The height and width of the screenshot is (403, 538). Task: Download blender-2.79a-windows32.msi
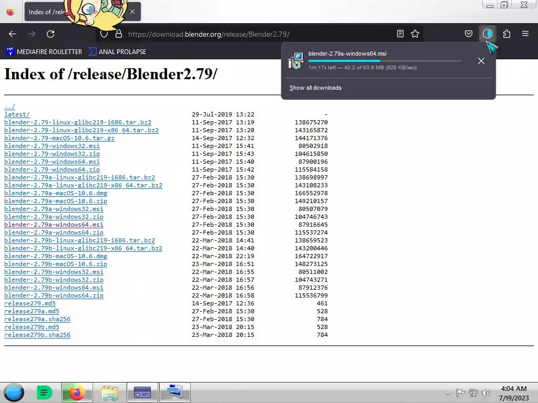54,209
